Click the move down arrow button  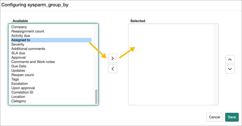pos(230,69)
